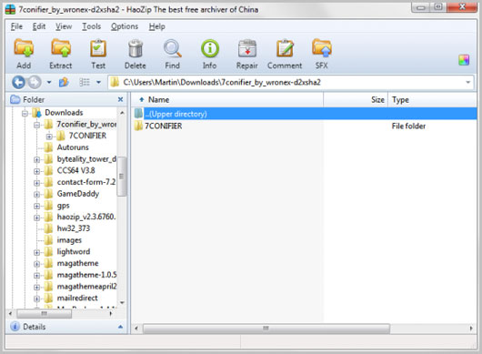This screenshot has height=354, width=482.
Task: Click the Extract toolbar icon
Action: pos(61,49)
